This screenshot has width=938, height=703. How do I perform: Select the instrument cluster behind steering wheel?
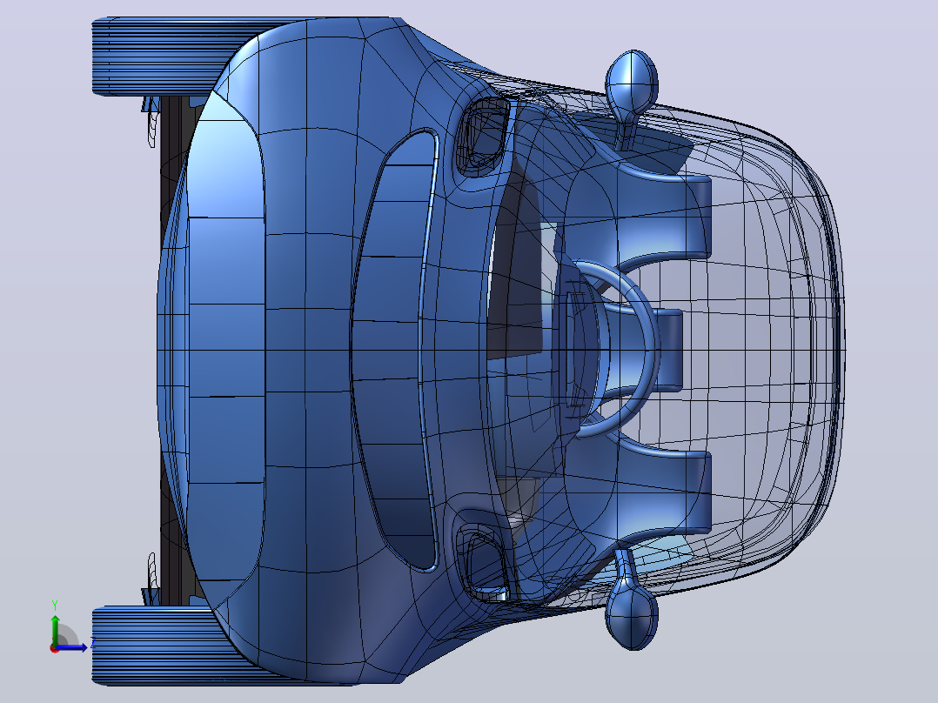578,350
